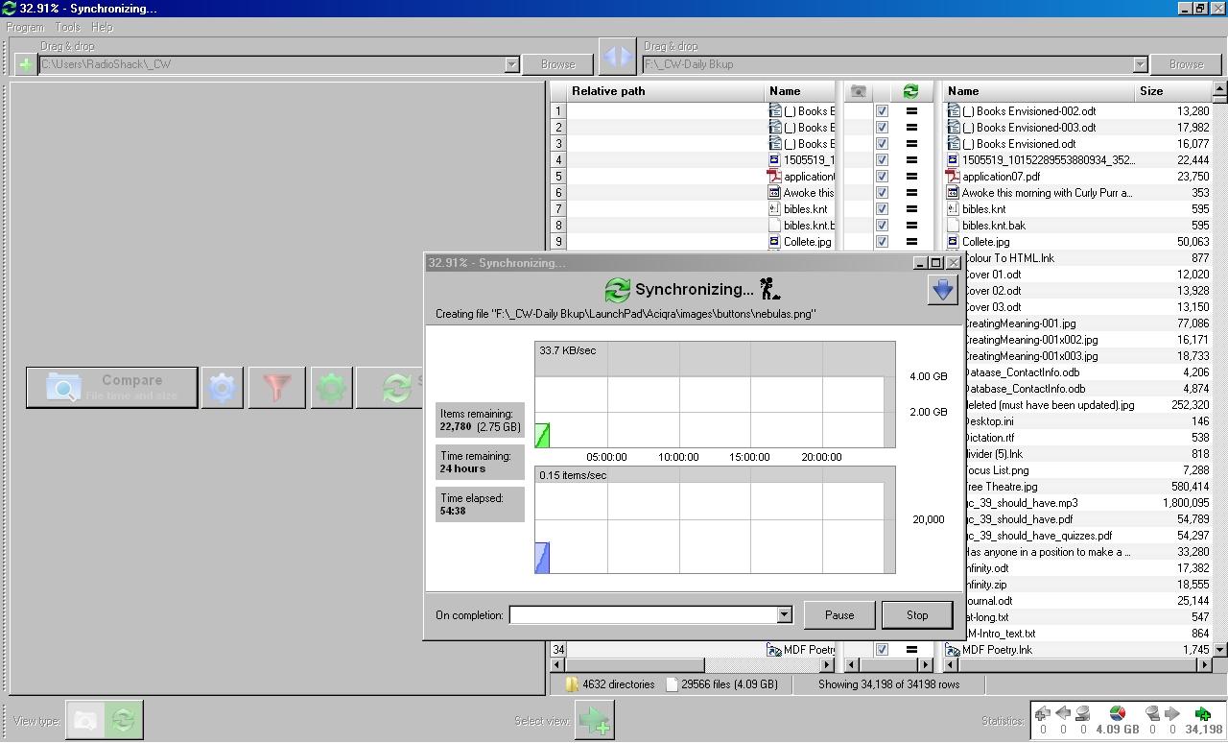This screenshot has width=1228, height=743.
Task: Click the left grid horizontal scrollbar thumb
Action: pos(635,664)
